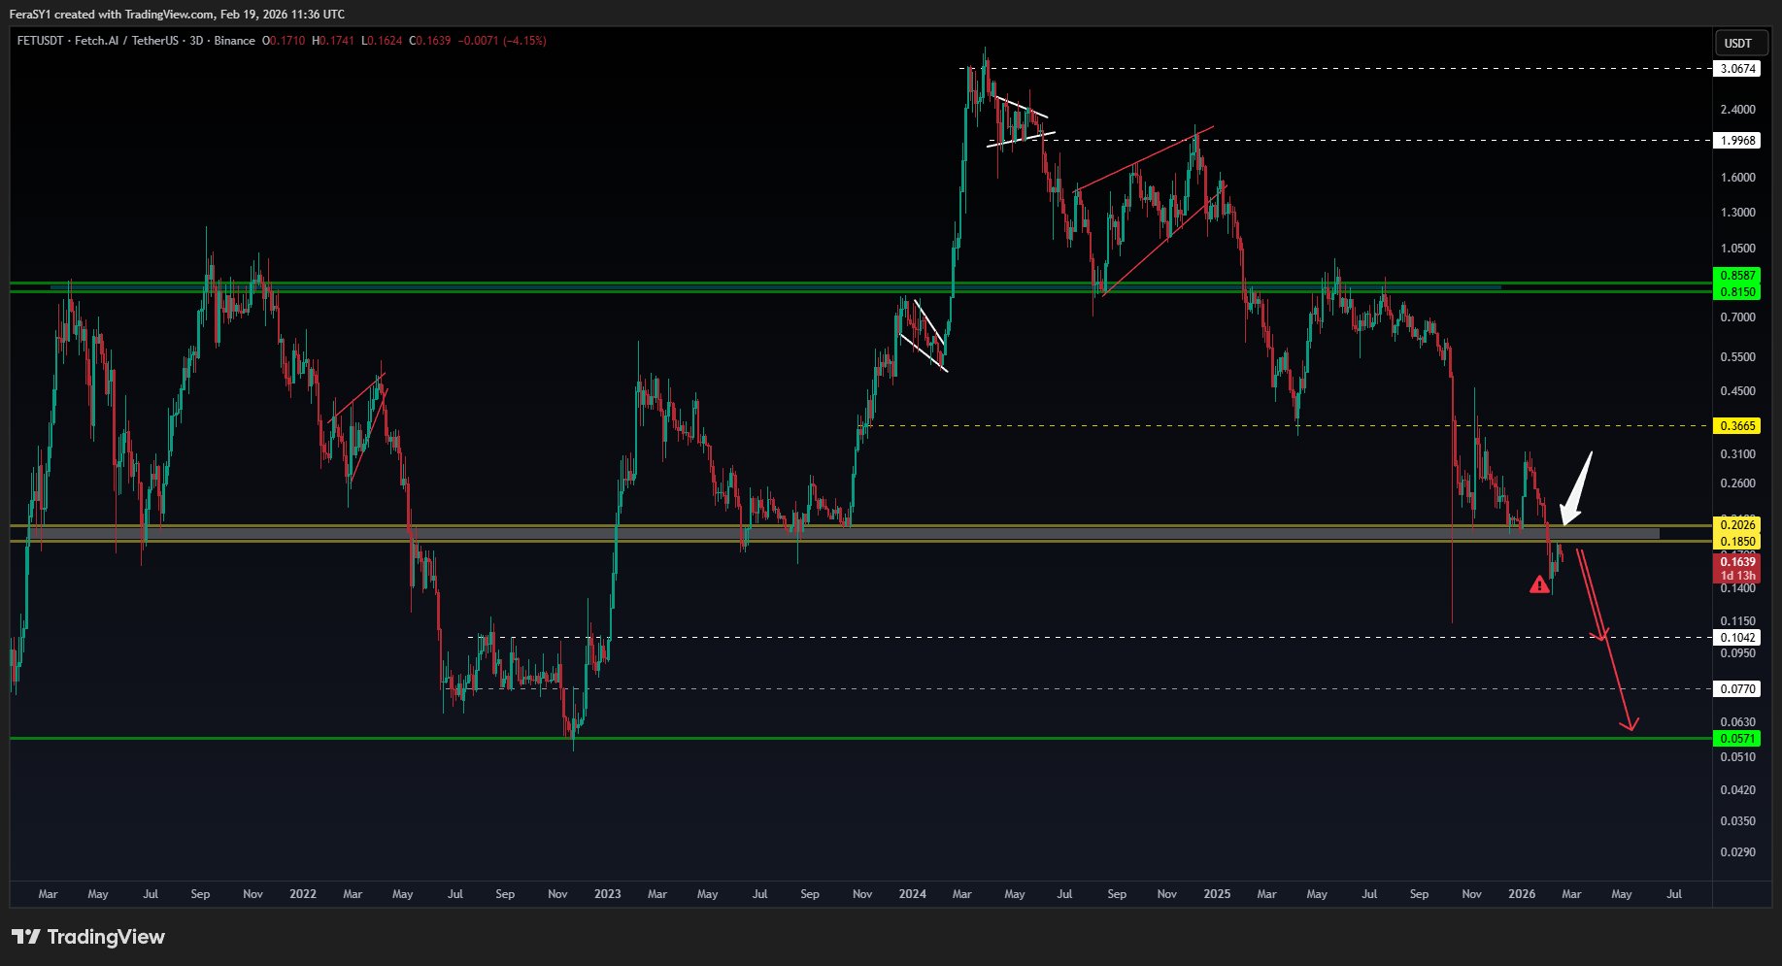Click the −0.0071 (−4.15%) change readout

click(502, 41)
